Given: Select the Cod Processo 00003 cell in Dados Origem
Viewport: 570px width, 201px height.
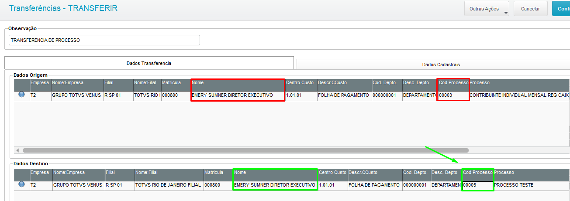Looking at the screenshot, I should pyautogui.click(x=453, y=95).
